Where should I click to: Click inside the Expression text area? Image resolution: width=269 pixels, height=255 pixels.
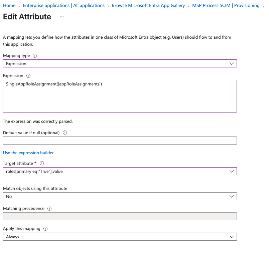(x=120, y=97)
